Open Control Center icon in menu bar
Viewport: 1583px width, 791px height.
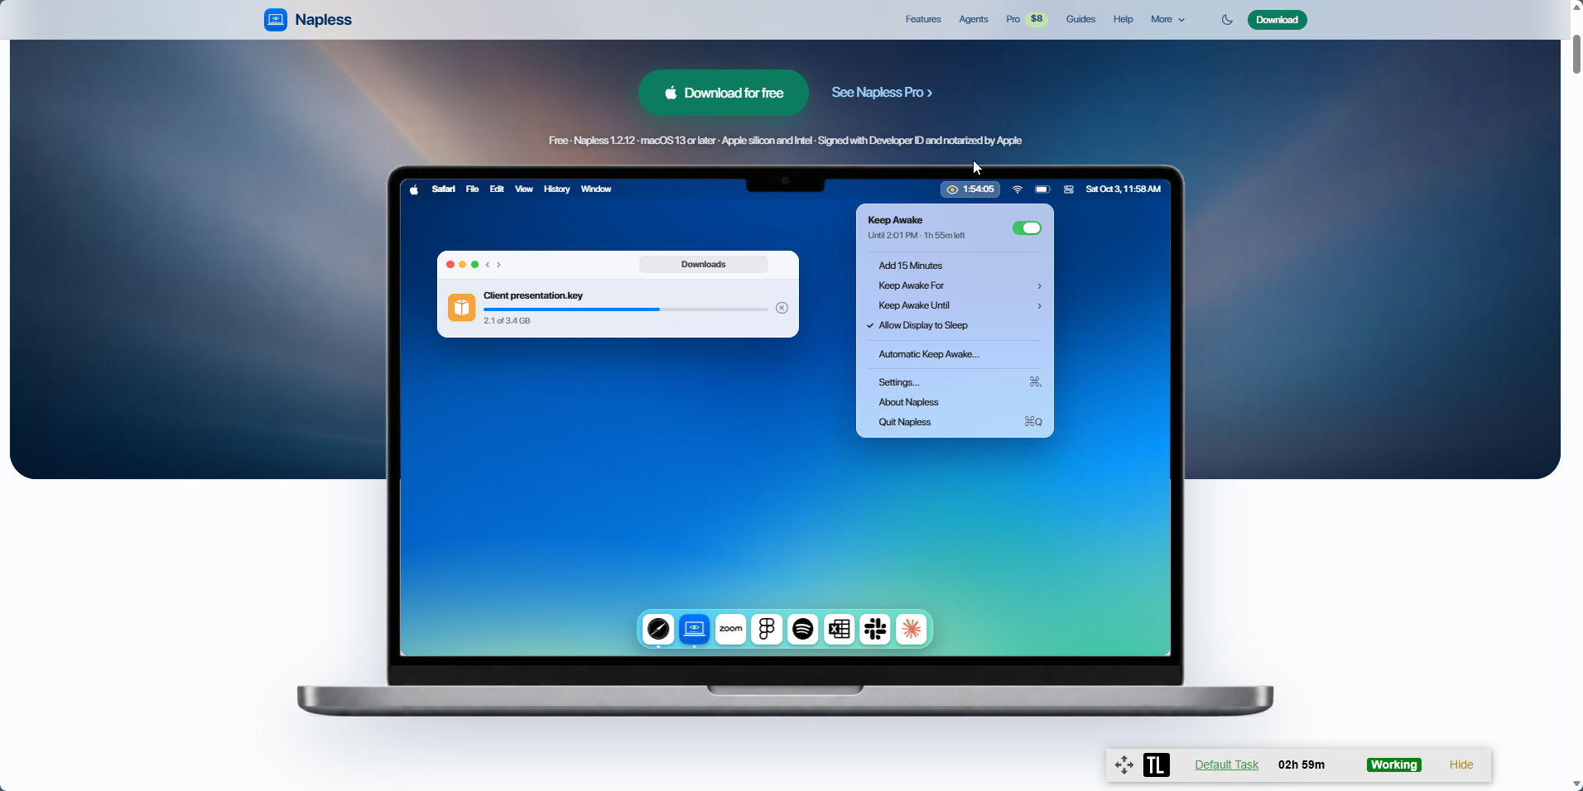coord(1069,189)
